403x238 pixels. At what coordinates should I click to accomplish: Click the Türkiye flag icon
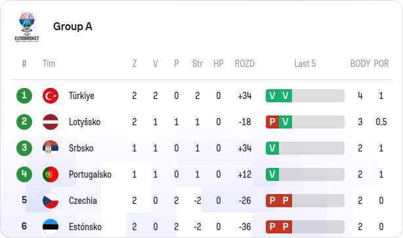pos(51,96)
